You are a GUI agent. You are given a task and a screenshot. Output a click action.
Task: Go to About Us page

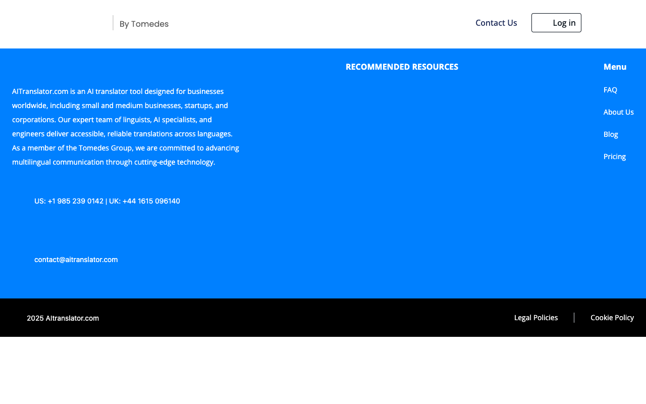[618, 112]
